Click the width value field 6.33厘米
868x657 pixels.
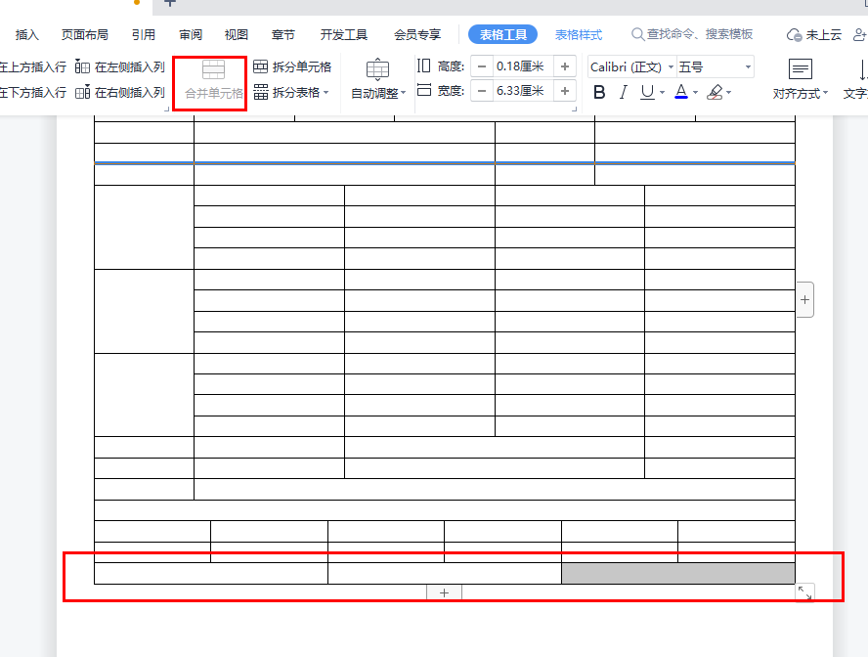pyautogui.click(x=523, y=91)
